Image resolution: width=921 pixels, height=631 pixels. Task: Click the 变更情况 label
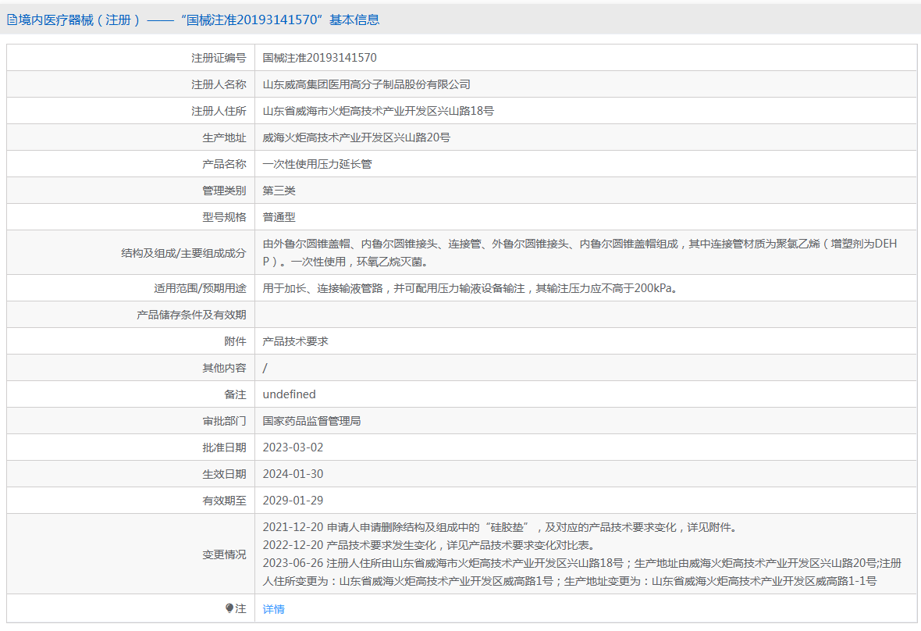pos(224,554)
